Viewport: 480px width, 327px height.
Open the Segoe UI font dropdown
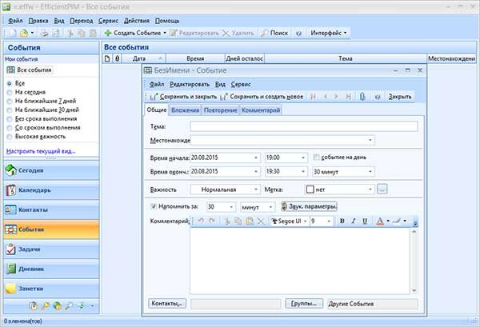click(306, 221)
